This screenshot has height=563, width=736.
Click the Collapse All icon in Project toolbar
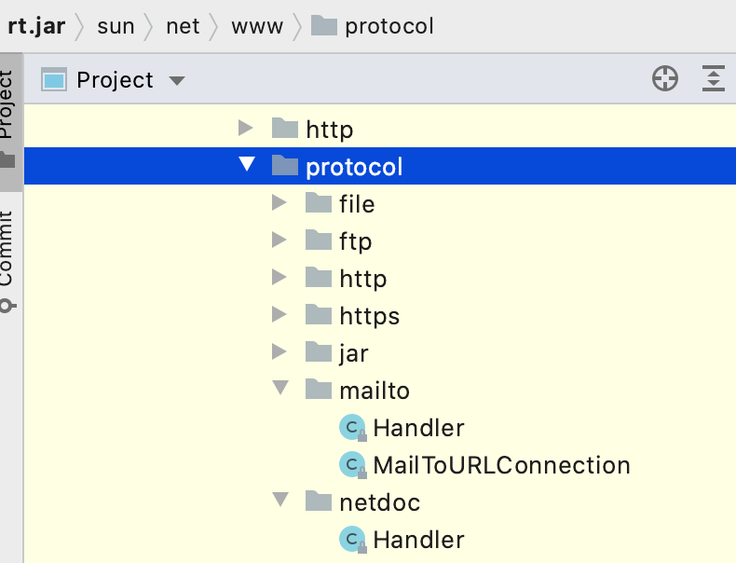713,80
